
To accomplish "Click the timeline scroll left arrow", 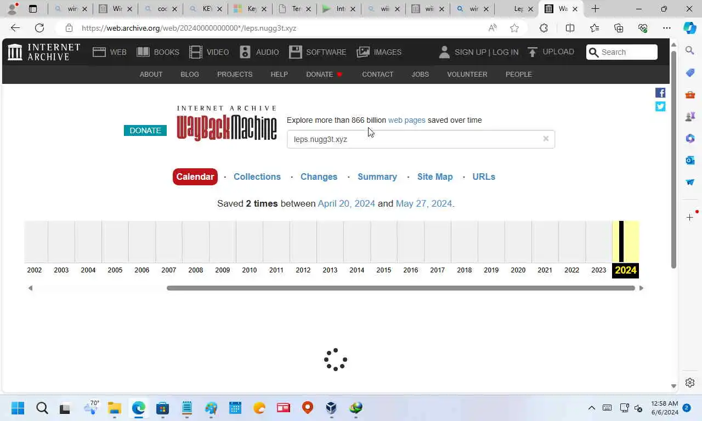I will coord(30,288).
